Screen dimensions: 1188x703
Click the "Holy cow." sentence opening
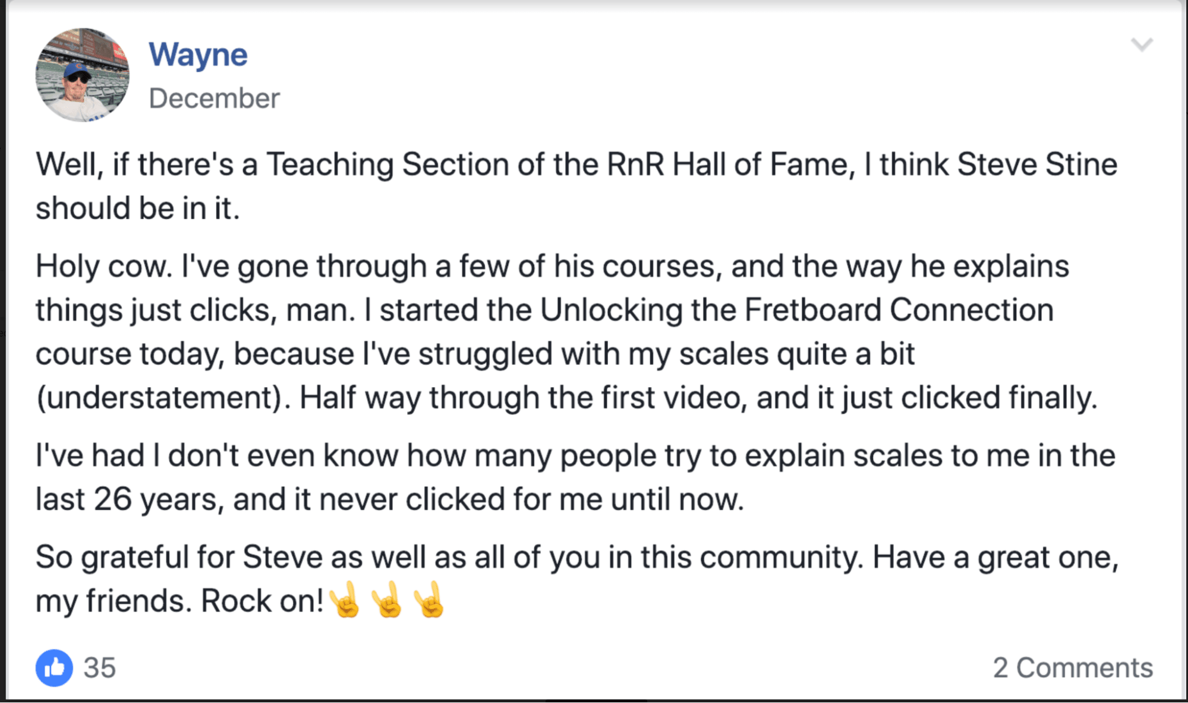(x=103, y=267)
